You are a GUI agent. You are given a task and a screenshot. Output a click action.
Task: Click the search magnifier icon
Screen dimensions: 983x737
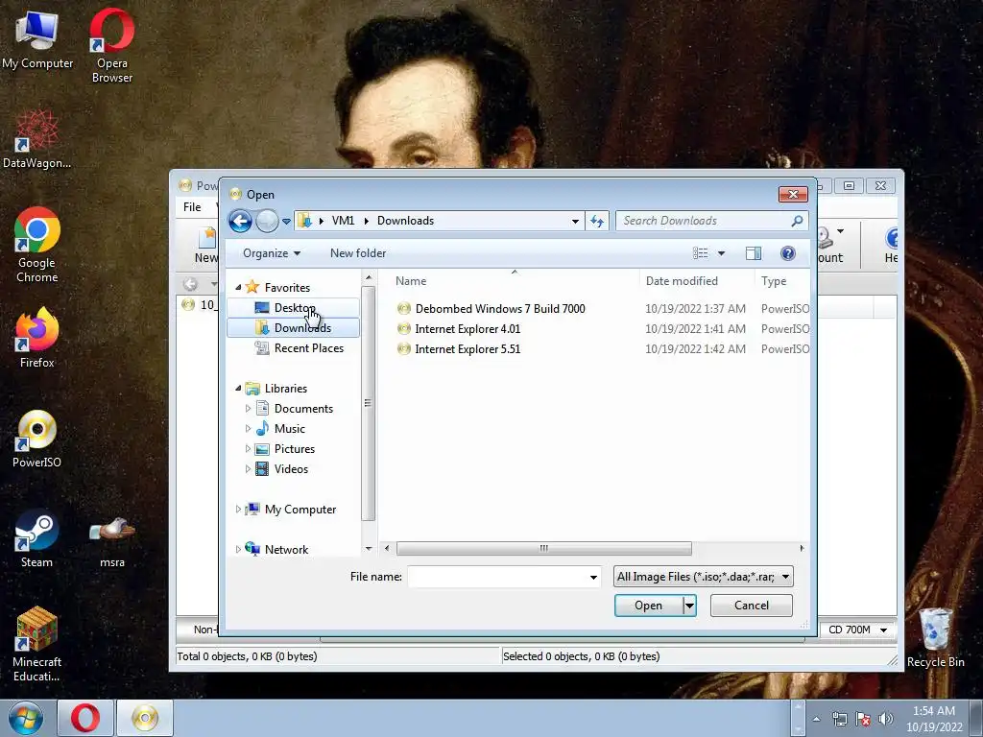pyautogui.click(x=797, y=221)
